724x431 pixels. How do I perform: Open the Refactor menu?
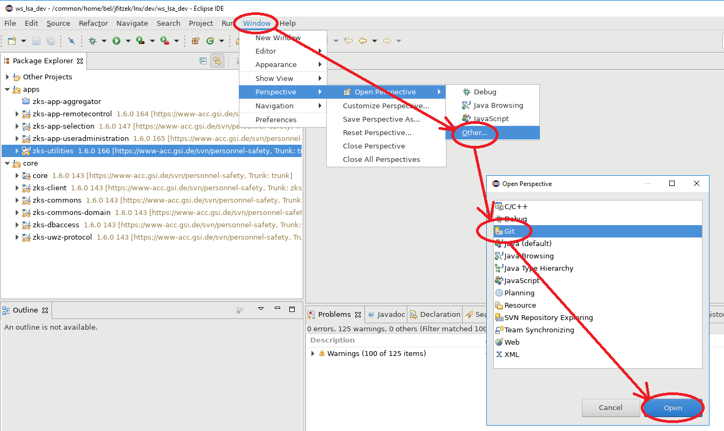click(x=93, y=24)
